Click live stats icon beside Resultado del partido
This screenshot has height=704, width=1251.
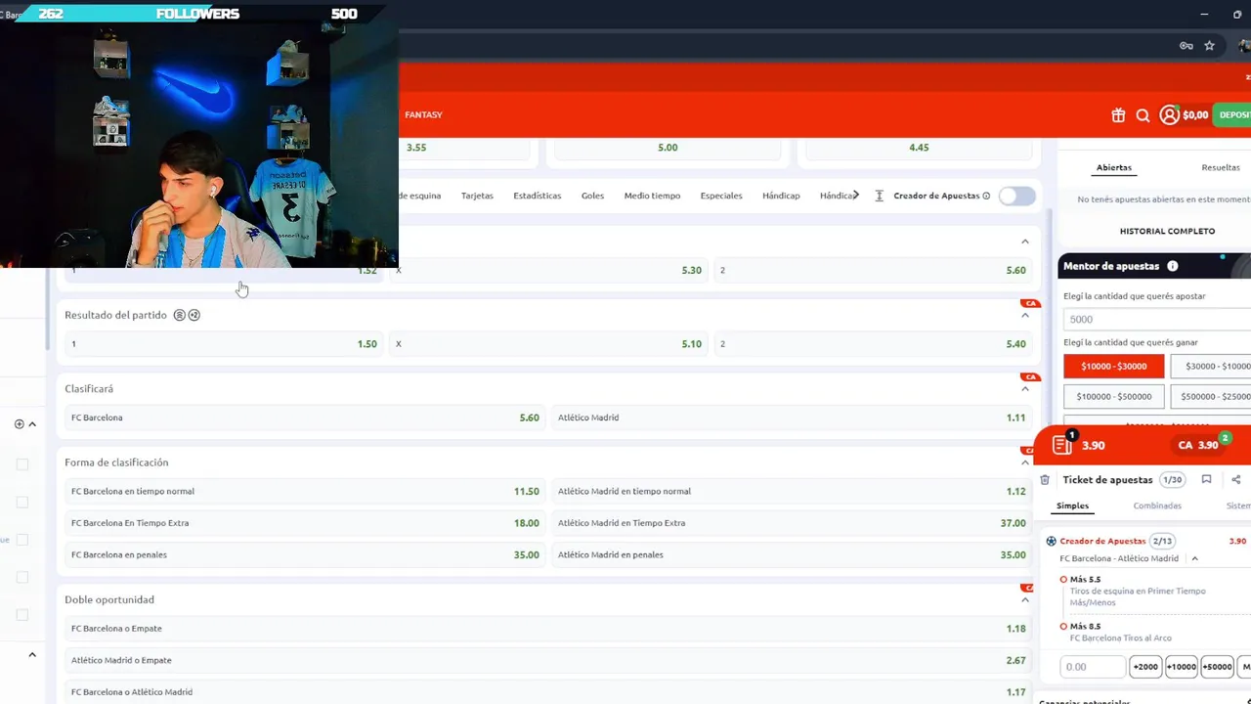tap(179, 315)
